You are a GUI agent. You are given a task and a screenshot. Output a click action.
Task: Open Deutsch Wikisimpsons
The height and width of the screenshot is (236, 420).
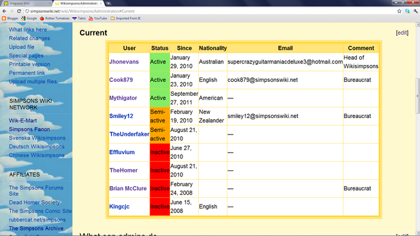point(37,147)
